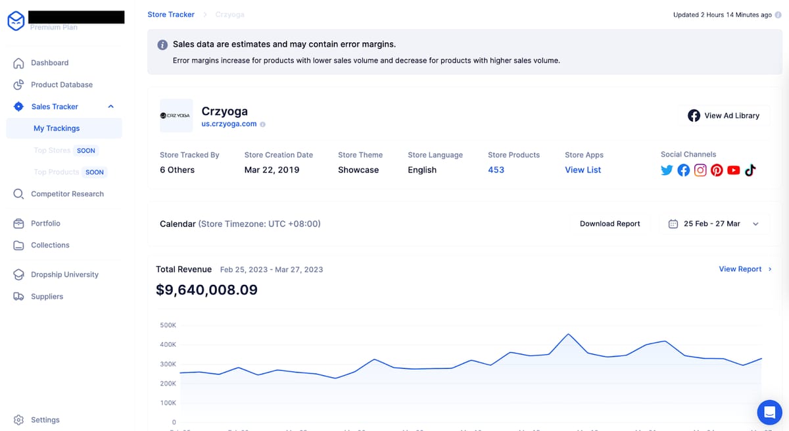Click the View Report link
Screen dimensions: 789x431
coord(746,269)
